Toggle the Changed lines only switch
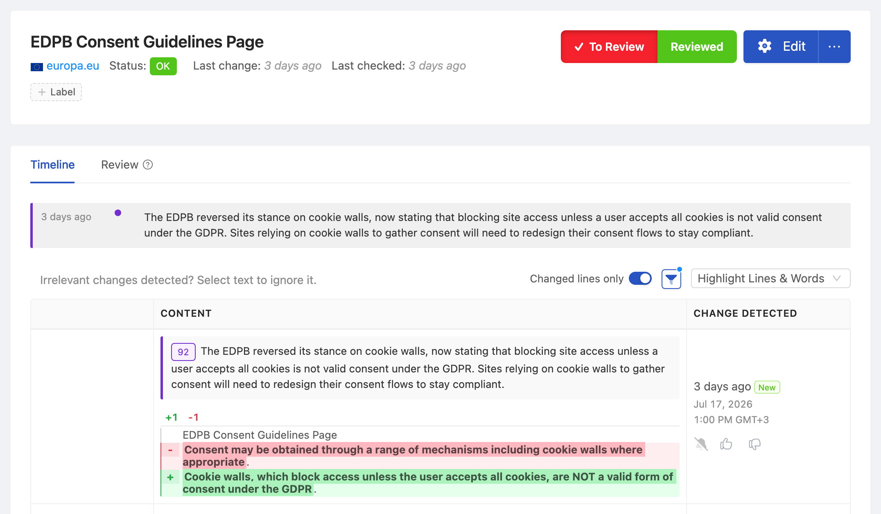This screenshot has height=514, width=881. tap(640, 279)
